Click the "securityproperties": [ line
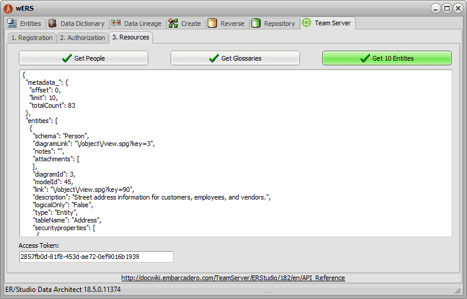This screenshot has width=467, height=299. [64, 228]
